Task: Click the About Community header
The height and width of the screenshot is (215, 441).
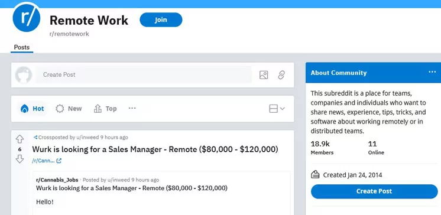Action: tap(339, 73)
